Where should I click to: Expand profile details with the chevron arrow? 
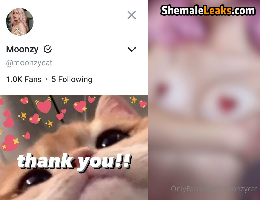[132, 49]
